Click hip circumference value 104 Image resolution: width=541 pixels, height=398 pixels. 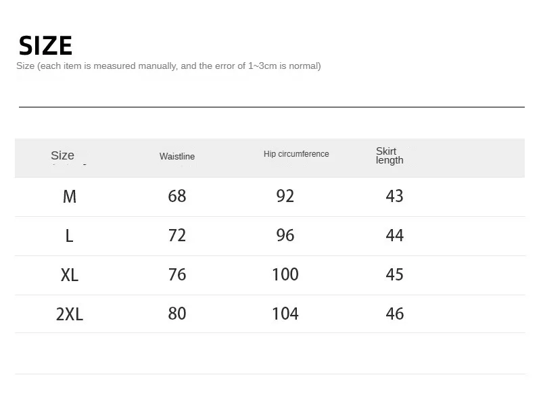click(x=285, y=314)
